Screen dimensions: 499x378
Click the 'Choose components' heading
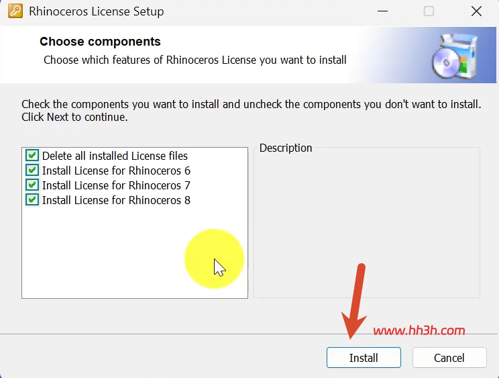click(x=100, y=42)
